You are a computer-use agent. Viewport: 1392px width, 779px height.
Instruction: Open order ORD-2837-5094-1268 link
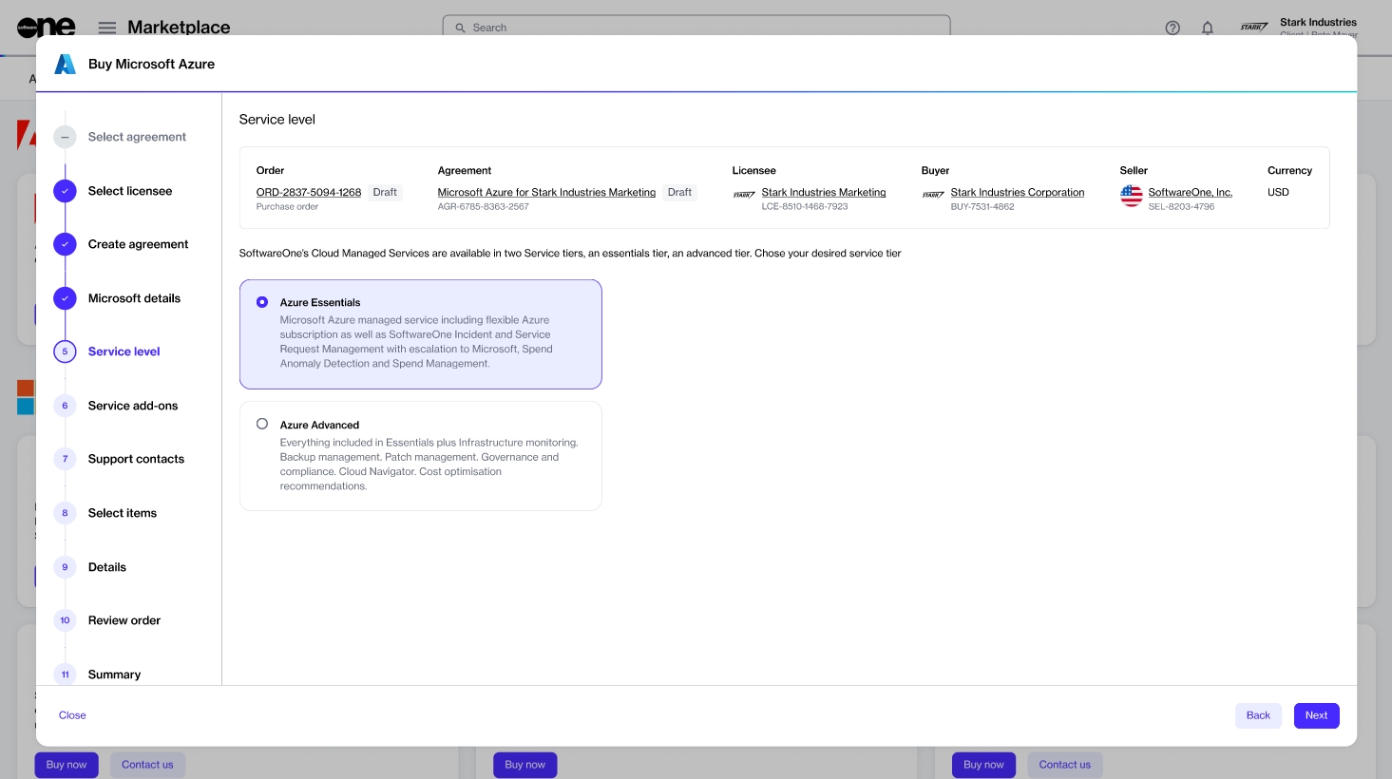coord(309,192)
